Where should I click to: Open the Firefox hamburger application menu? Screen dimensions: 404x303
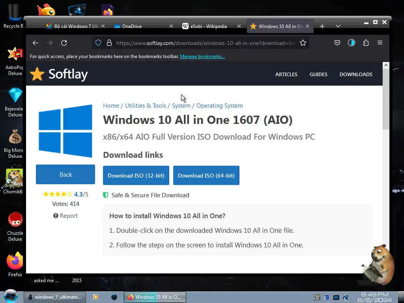(380, 43)
